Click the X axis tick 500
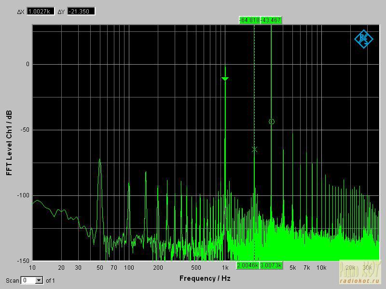 tap(196, 268)
